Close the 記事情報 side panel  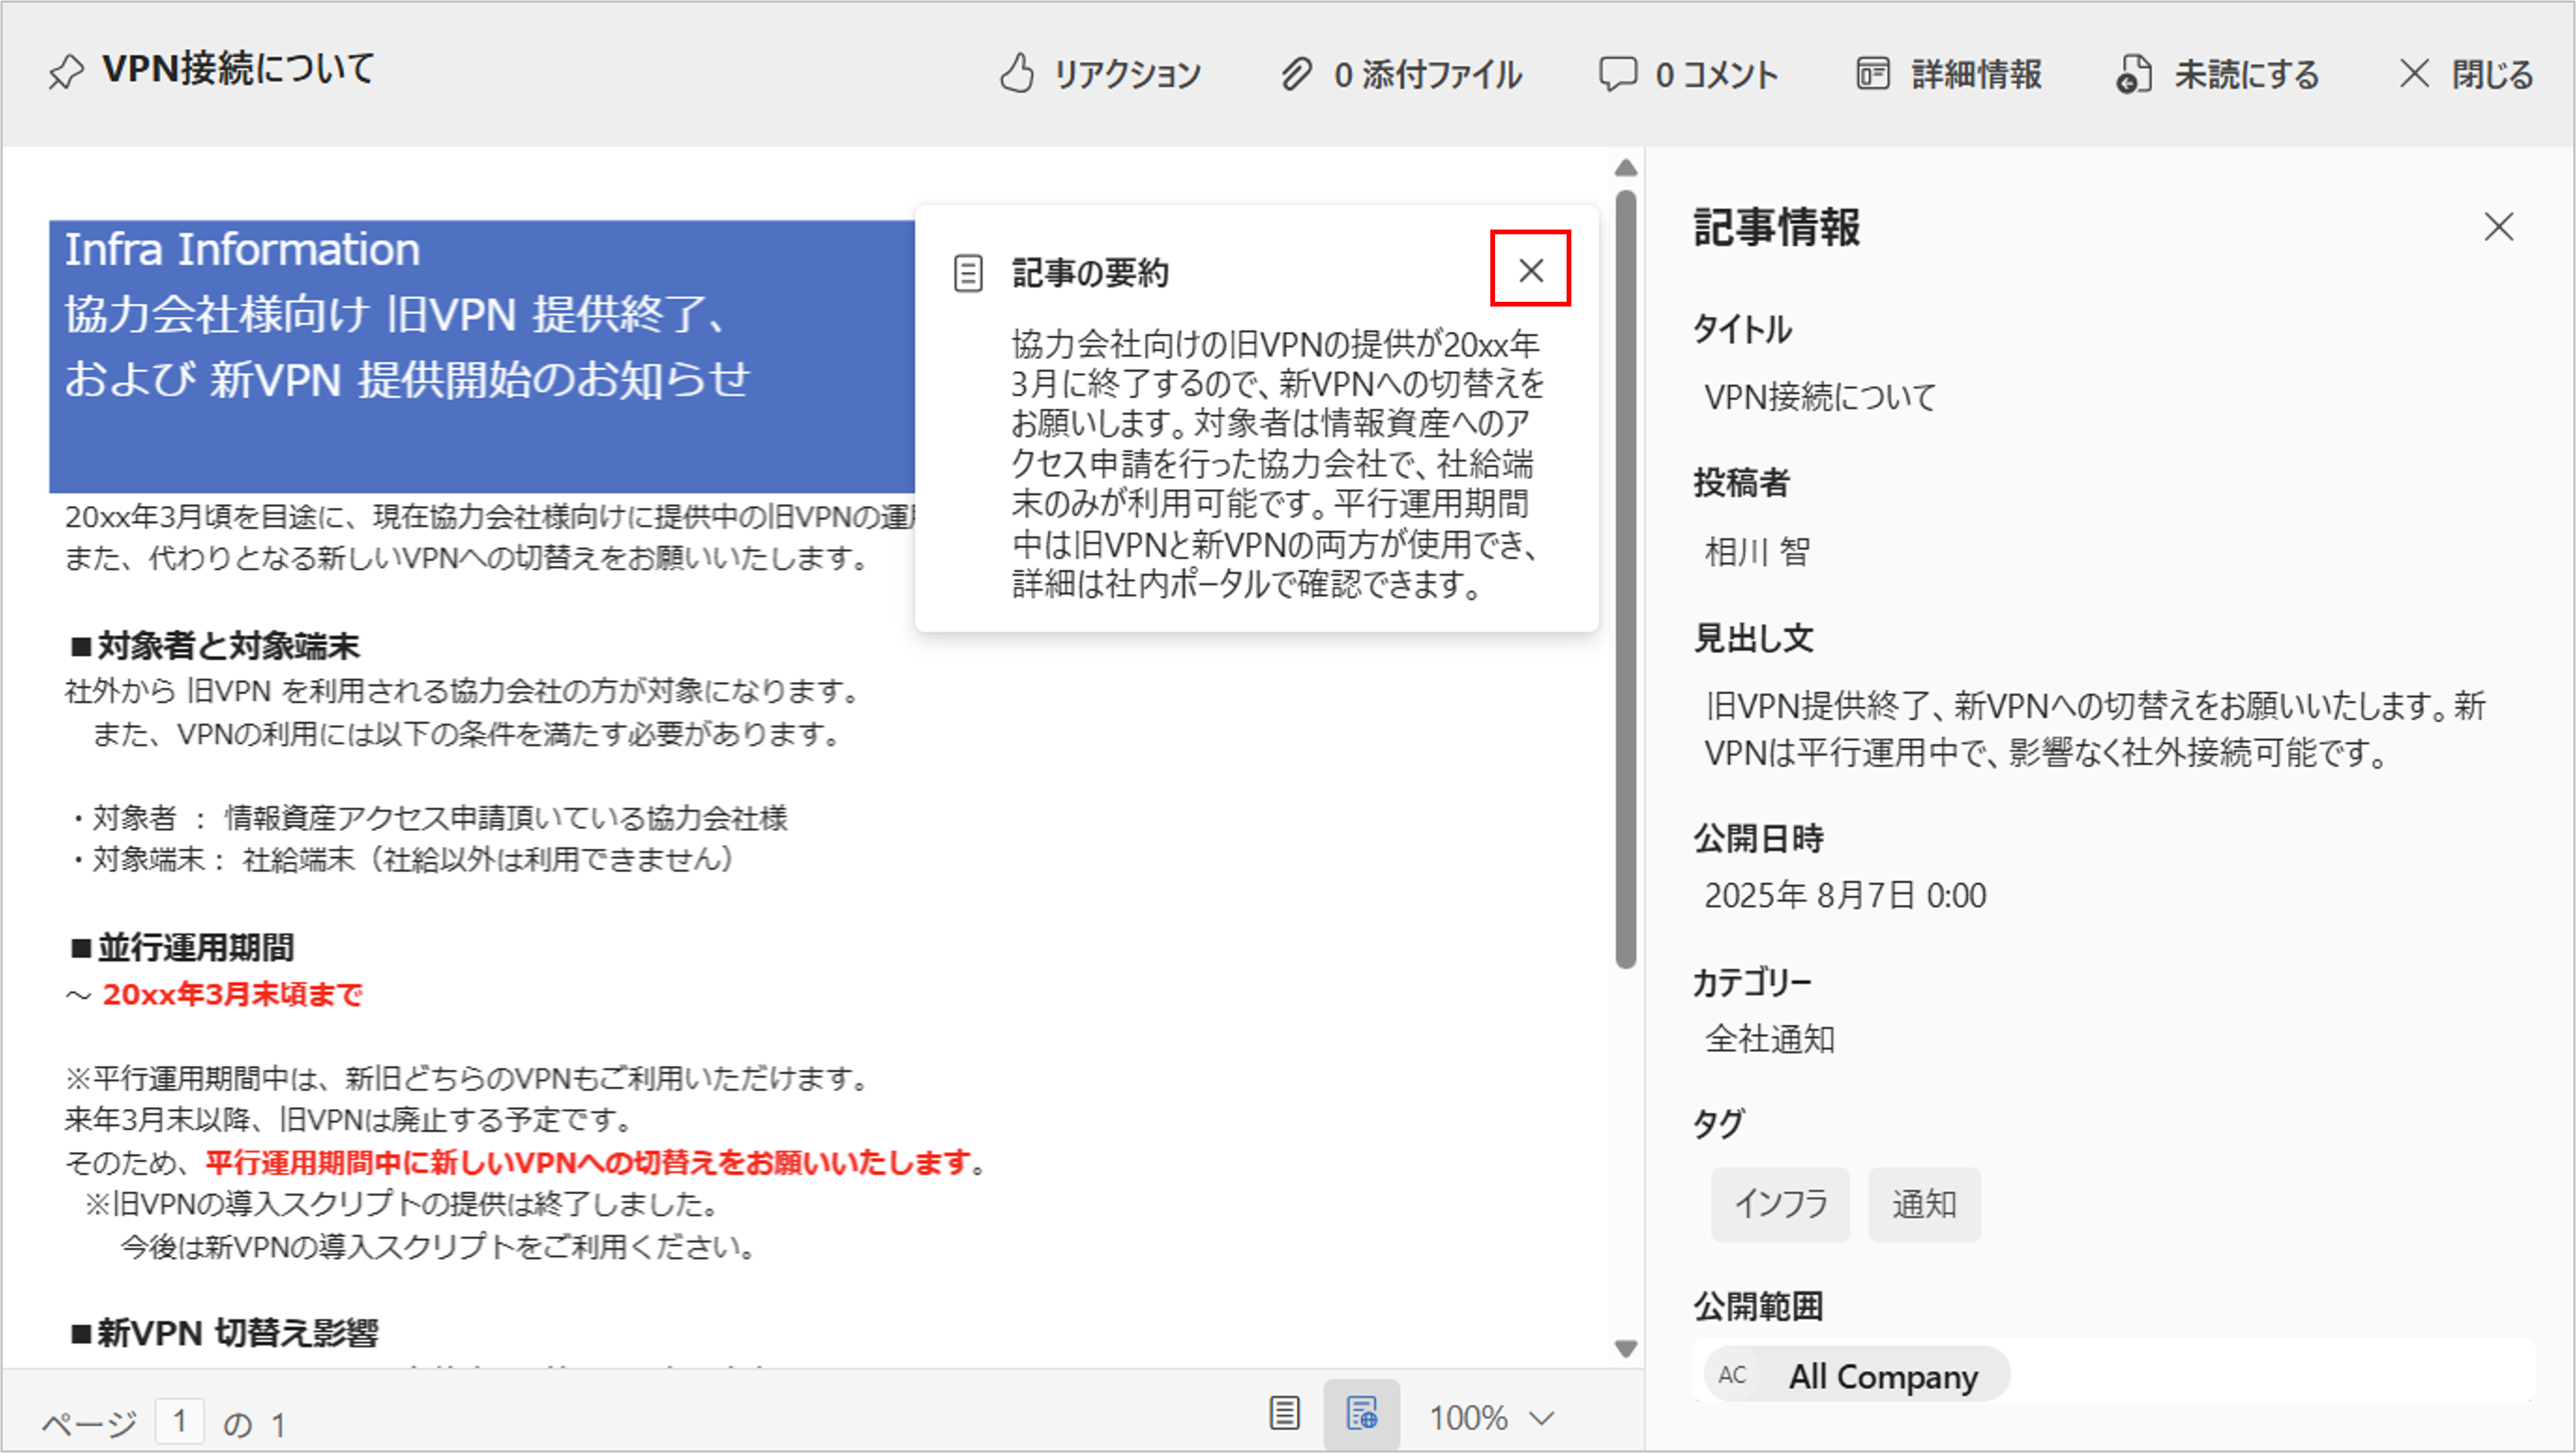pos(2498,227)
